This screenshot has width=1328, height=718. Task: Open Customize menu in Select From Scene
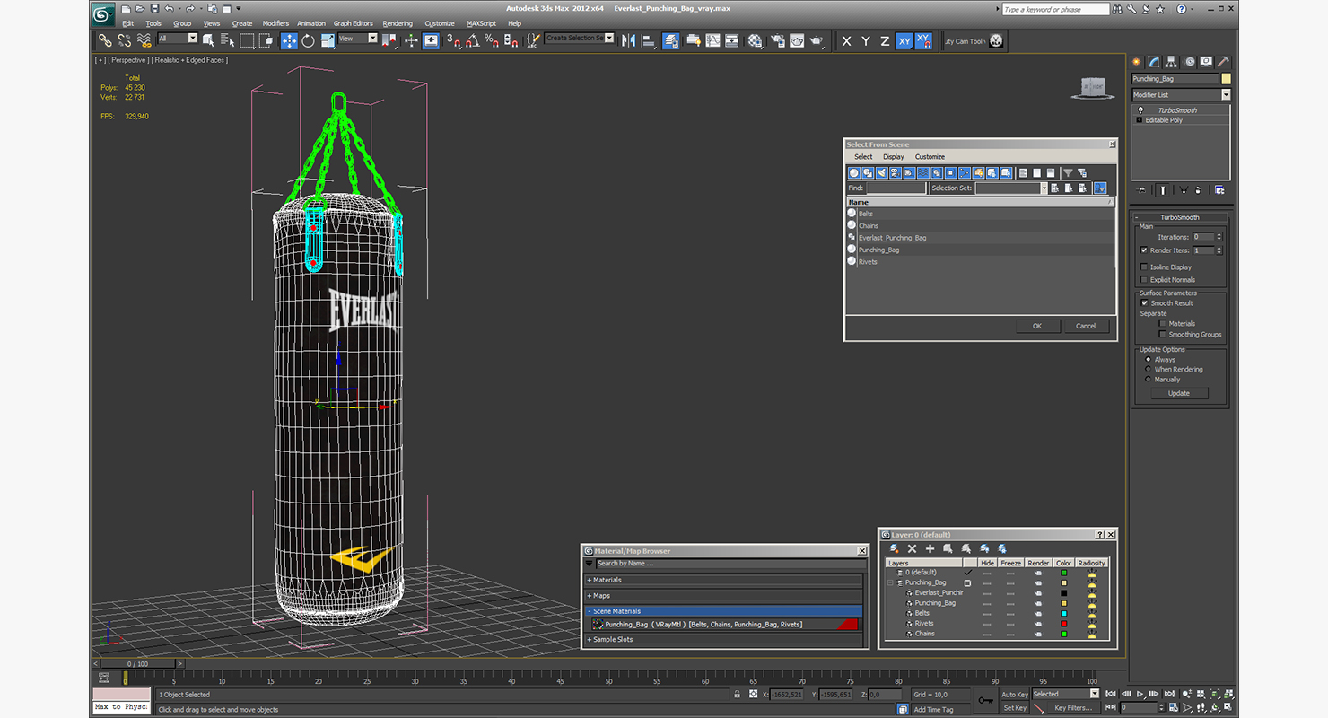930,156
